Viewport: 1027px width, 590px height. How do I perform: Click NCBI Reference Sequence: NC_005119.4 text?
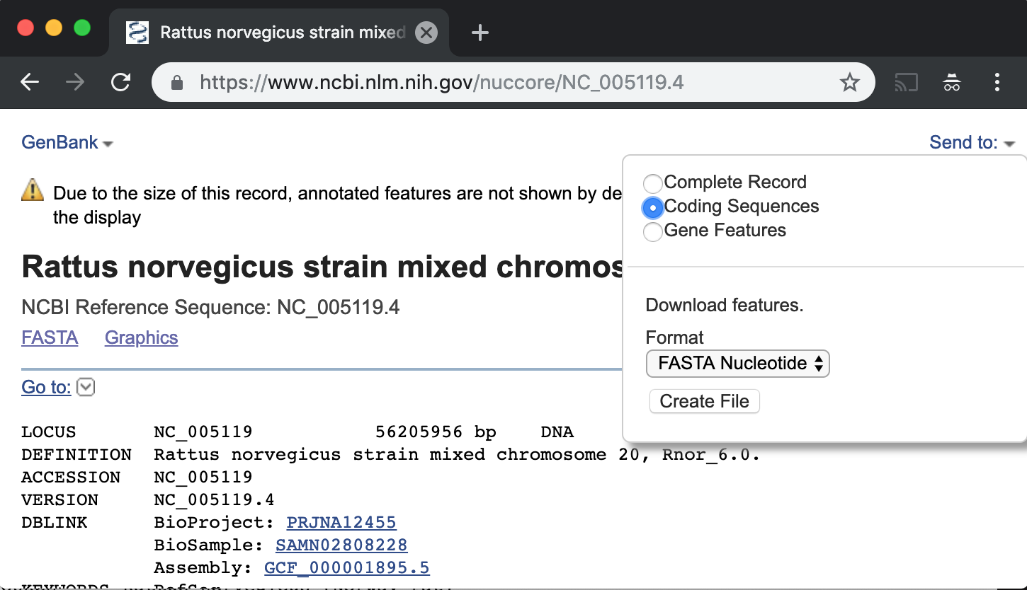coord(210,307)
